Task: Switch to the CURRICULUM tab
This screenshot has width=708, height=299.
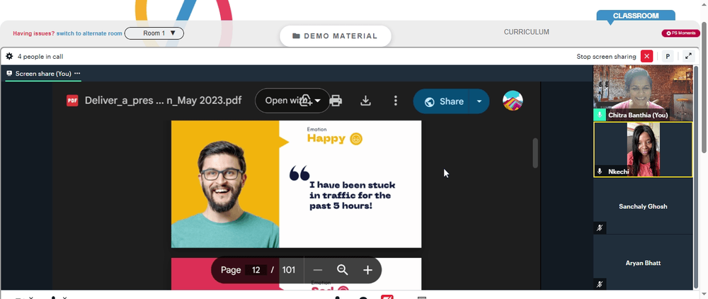Action: 527,32
